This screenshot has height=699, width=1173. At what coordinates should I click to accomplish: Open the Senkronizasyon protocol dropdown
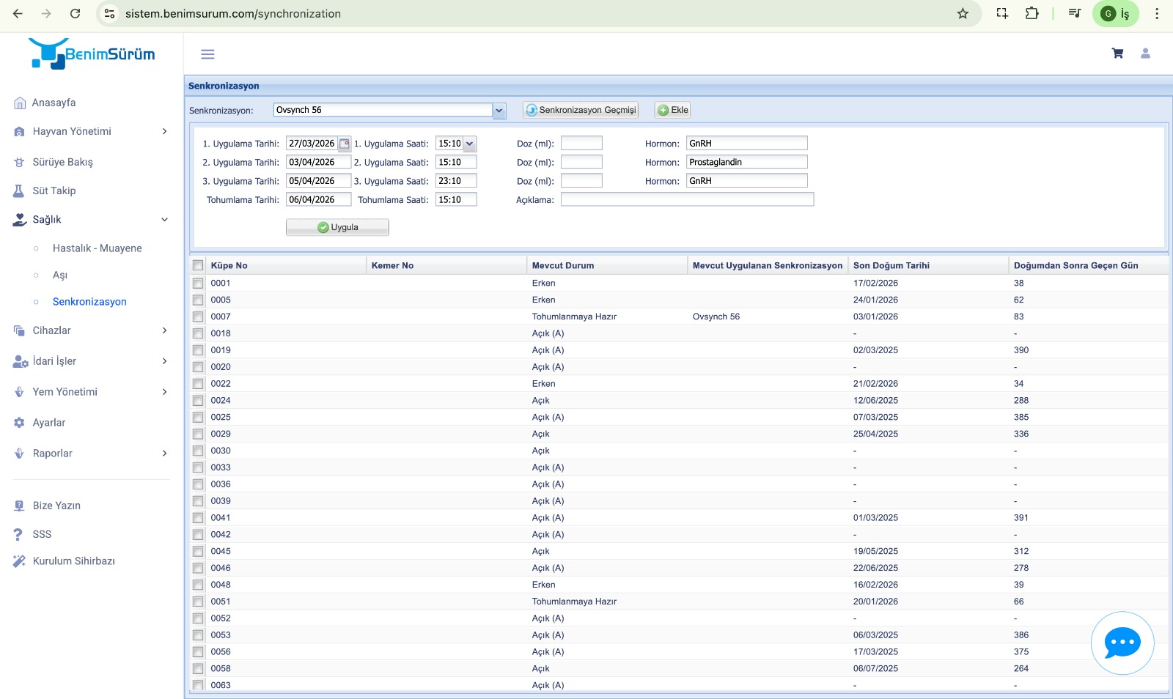pyautogui.click(x=499, y=111)
